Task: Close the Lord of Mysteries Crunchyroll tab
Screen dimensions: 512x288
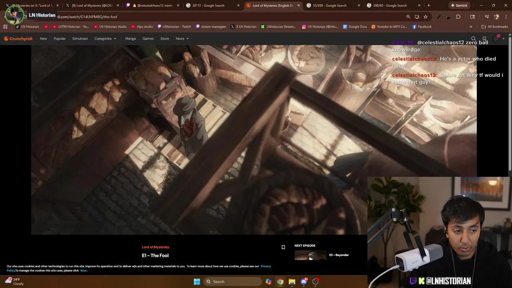Action: coord(298,6)
